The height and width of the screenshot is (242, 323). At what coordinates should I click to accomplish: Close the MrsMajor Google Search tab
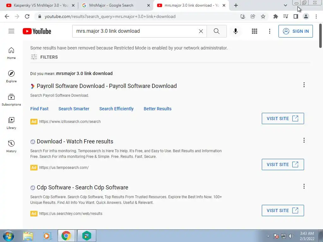coord(149,6)
